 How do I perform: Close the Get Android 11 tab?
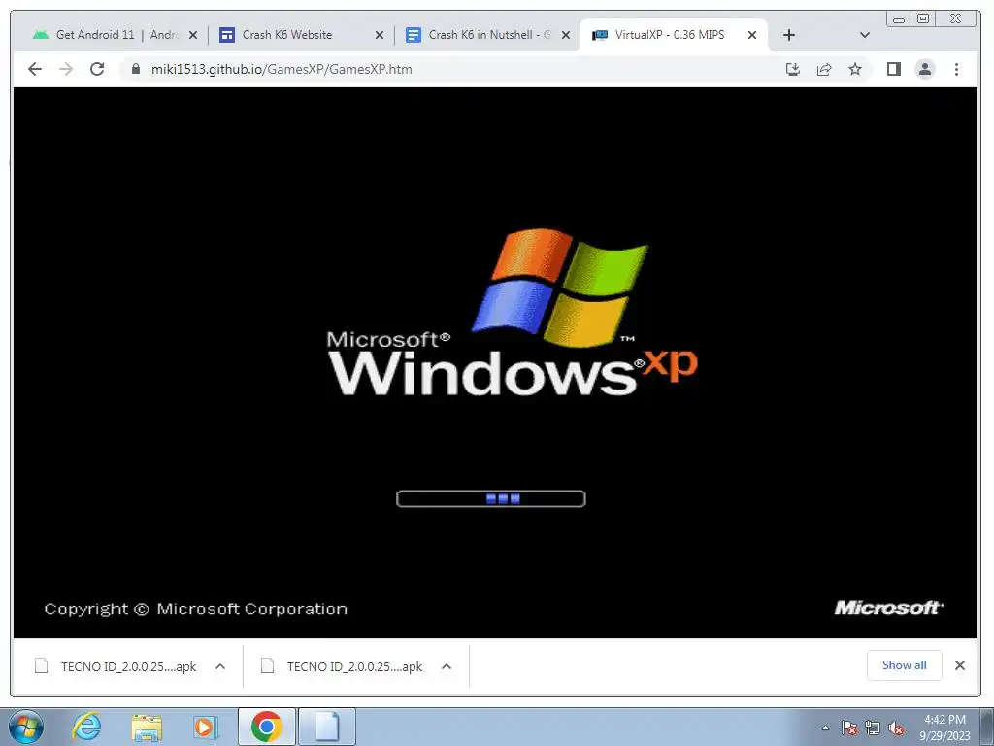click(x=193, y=35)
